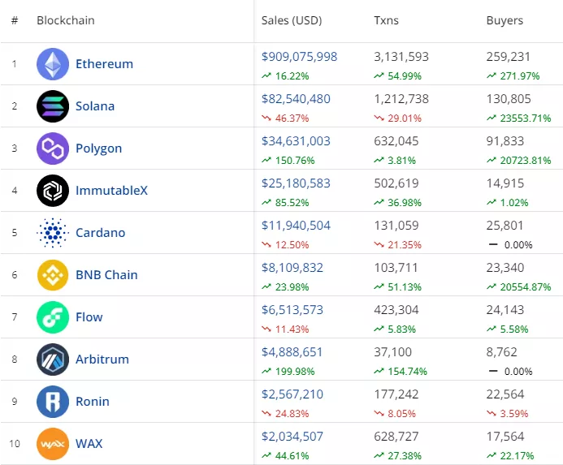Select Ethereum sales value $909,075,998

[x=300, y=57]
